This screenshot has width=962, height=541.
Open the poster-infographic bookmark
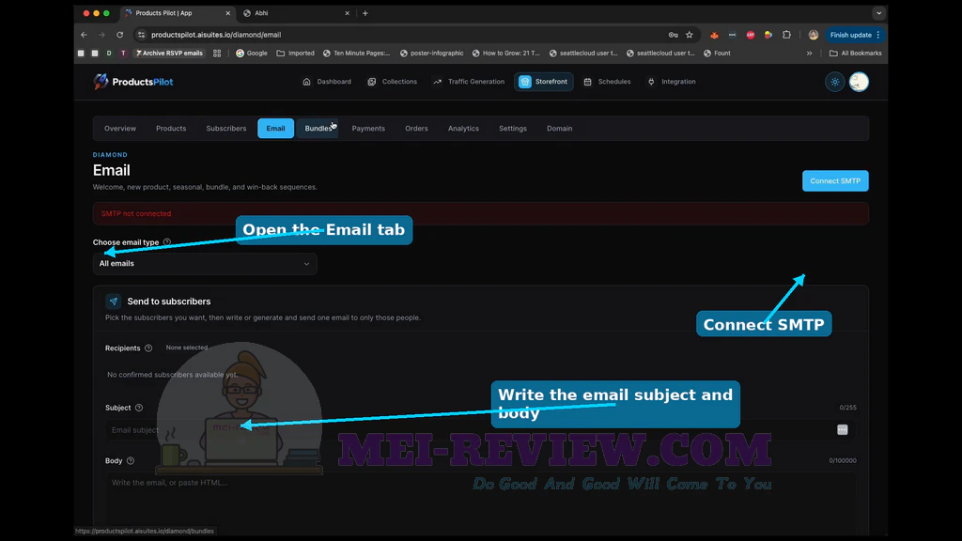[431, 54]
